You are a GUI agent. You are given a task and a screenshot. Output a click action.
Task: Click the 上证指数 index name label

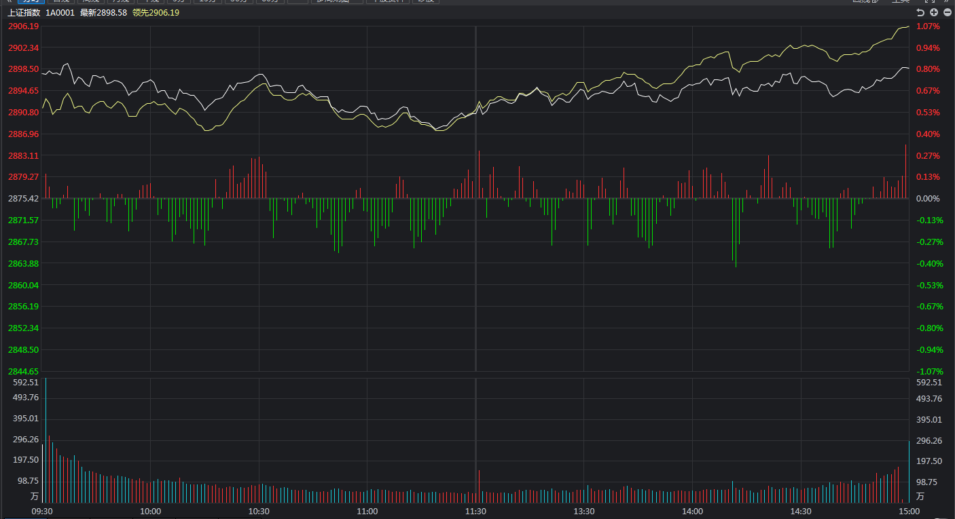pos(24,13)
